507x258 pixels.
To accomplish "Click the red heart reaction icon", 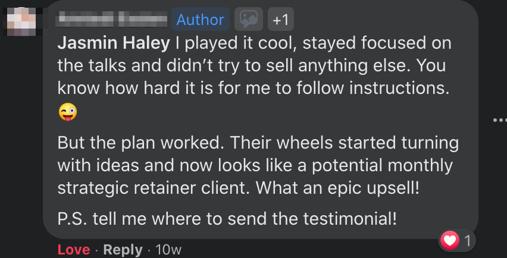I will (x=450, y=241).
